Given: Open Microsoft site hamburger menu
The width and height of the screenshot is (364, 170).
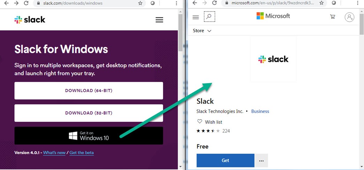Looking at the screenshot, I should coord(196,17).
